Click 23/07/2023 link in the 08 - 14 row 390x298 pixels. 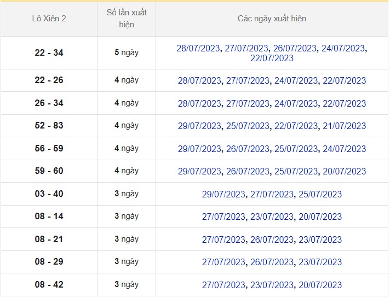tap(272, 217)
